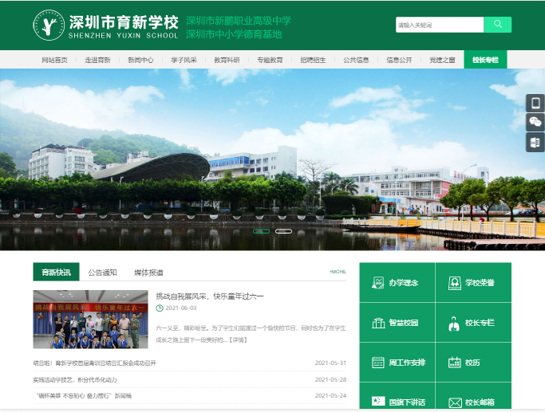Viewport: 545px width, 412px height.
Task: Open the 学校荣誉 tile
Action: pos(473,283)
